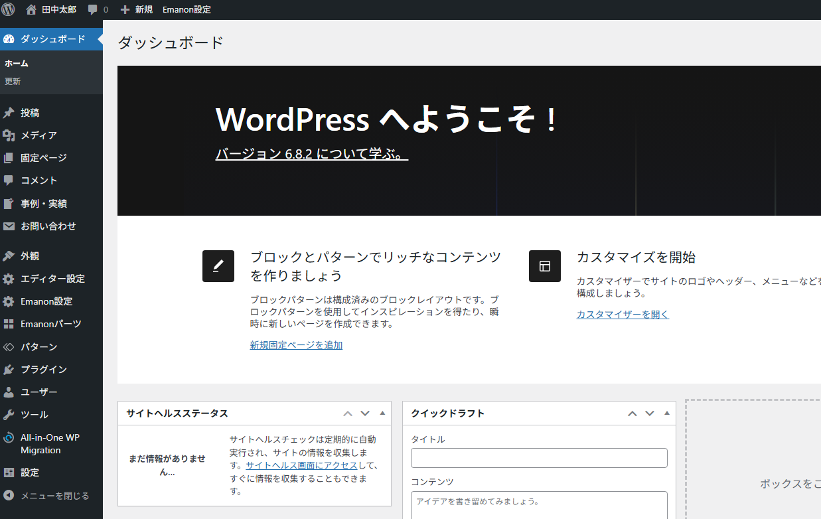Click the paintbrush icon for 外観
The height and width of the screenshot is (519, 821).
9,256
